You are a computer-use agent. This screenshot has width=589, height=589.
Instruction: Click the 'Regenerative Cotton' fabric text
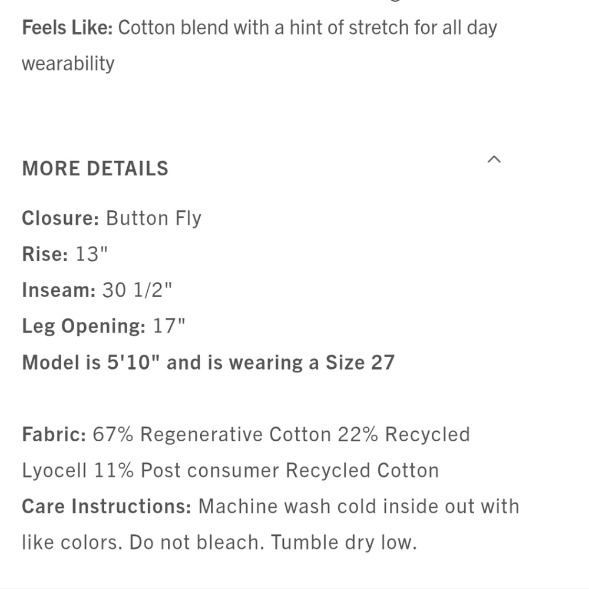point(236,435)
